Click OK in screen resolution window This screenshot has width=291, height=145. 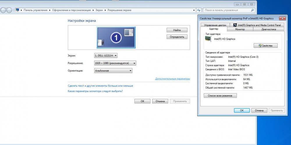142,101
